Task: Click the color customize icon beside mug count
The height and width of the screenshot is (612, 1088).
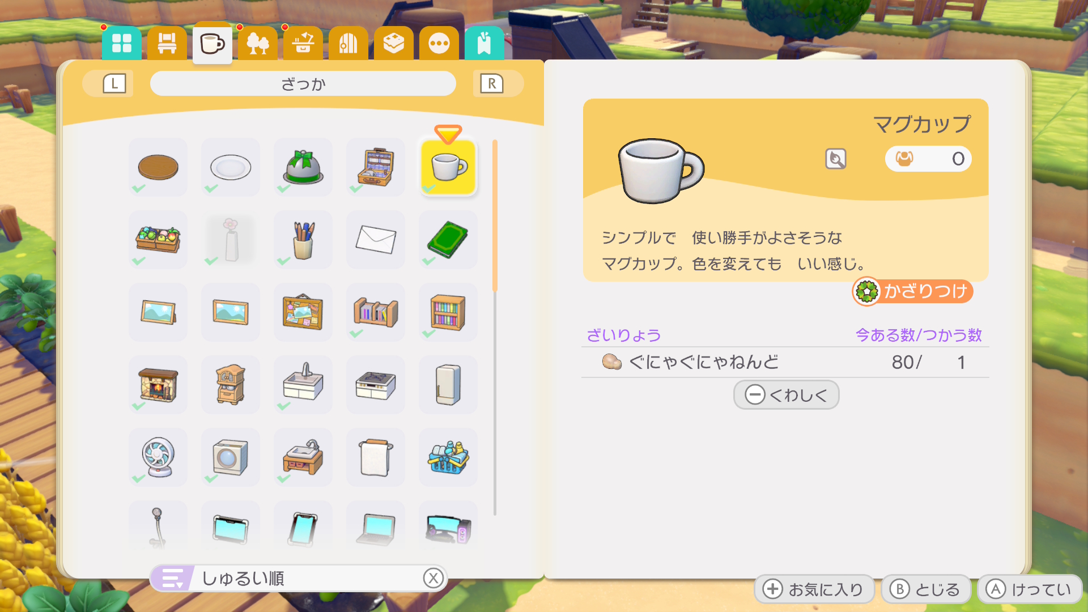Action: click(836, 159)
